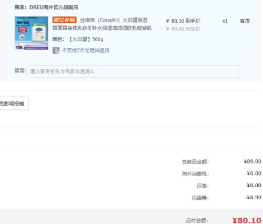Image resolution: width=263 pixels, height=224 pixels.
Task: Click the ¥80.10 到手价 price
Action: (x=183, y=21)
